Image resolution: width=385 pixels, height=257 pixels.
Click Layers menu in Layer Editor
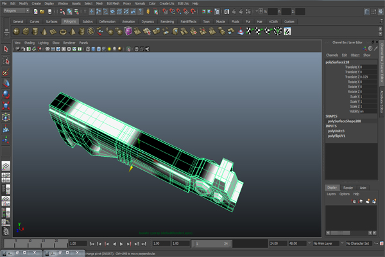(x=331, y=194)
